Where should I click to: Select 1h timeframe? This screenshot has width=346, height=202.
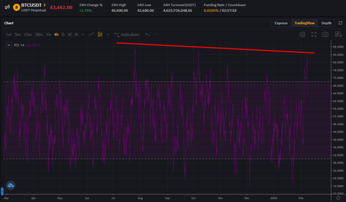pos(48,35)
